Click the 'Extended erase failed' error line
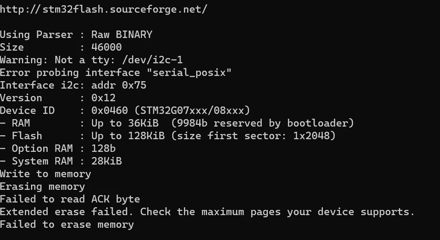 (x=207, y=212)
